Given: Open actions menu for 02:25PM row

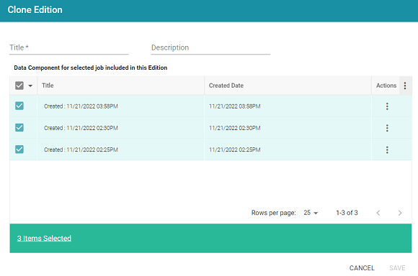Looking at the screenshot, I should pyautogui.click(x=387, y=149).
